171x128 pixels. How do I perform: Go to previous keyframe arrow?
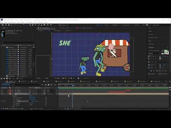(x=3, y=101)
